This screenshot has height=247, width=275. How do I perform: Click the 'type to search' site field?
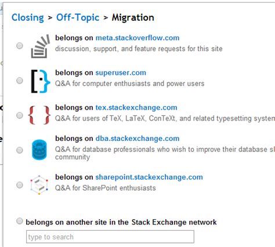coord(110,237)
